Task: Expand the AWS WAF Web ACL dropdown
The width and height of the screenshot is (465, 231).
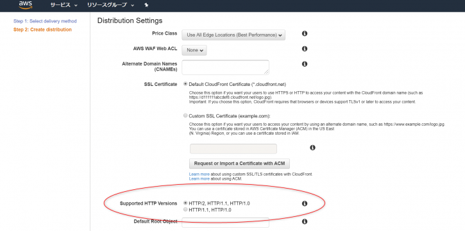Action: coord(194,50)
